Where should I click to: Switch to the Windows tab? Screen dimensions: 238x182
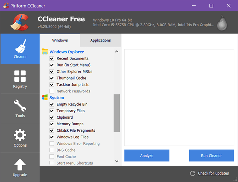click(x=60, y=40)
